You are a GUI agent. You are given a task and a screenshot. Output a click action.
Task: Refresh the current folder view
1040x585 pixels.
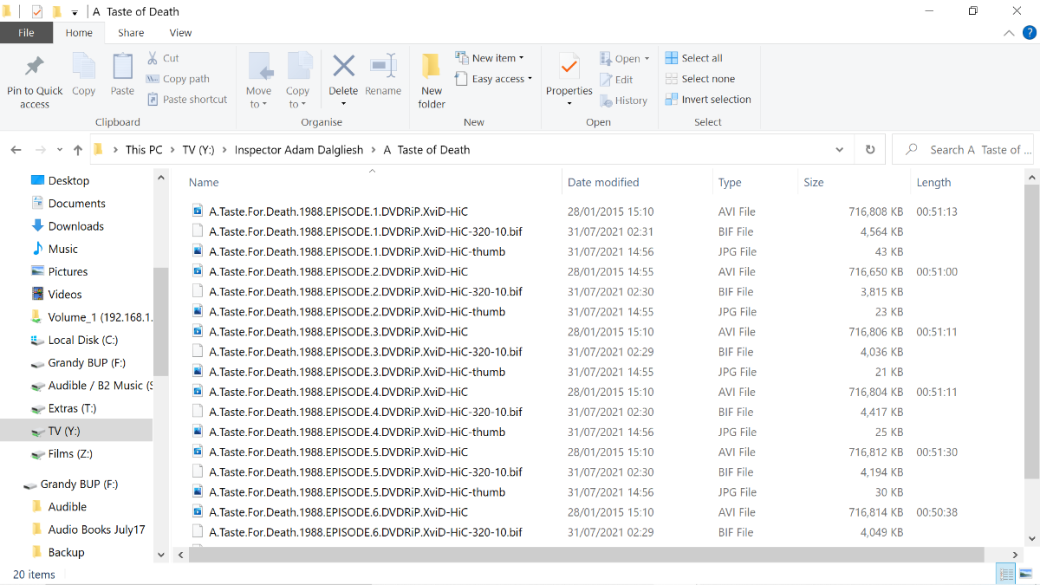tap(870, 150)
